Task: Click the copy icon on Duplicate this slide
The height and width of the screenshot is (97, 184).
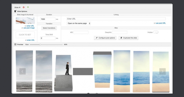Action: (121, 38)
